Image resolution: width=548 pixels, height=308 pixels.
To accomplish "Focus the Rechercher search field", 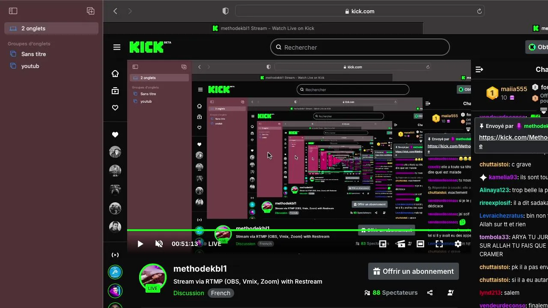I will pos(360,47).
